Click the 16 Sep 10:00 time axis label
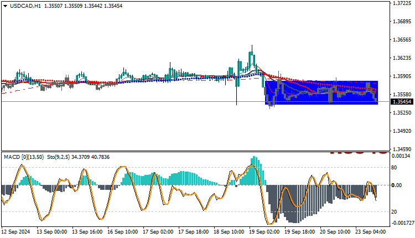Screen dimensions: 415x238 pos(122,232)
